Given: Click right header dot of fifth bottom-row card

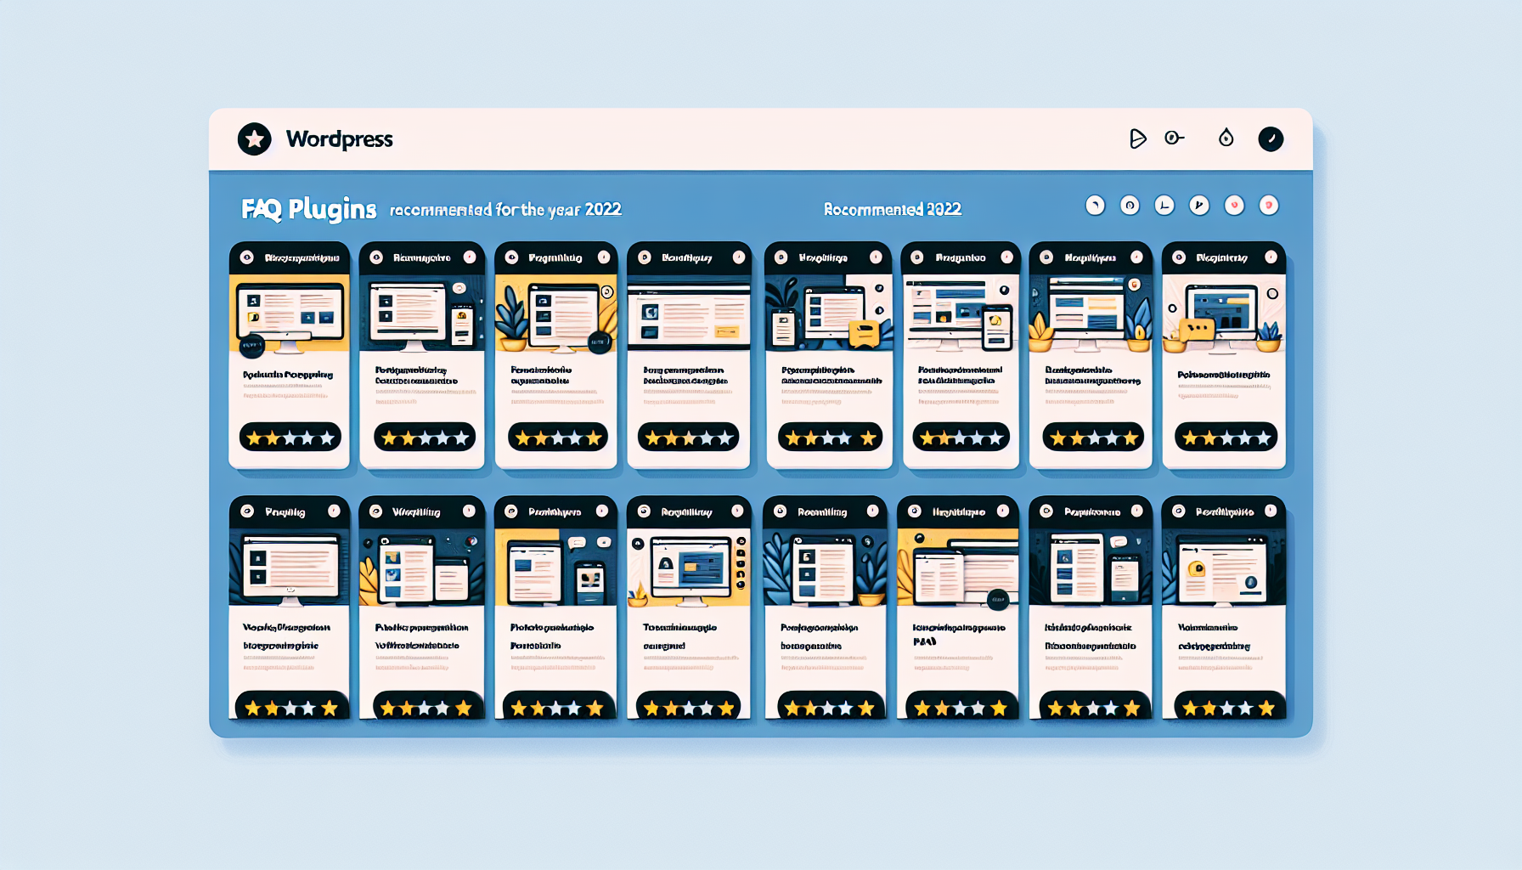Looking at the screenshot, I should [872, 511].
